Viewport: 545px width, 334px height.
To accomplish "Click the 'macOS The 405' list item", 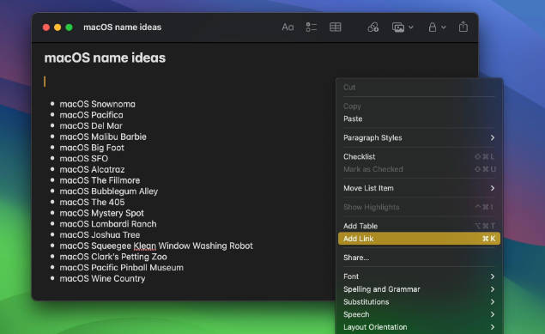I will coord(92,203).
